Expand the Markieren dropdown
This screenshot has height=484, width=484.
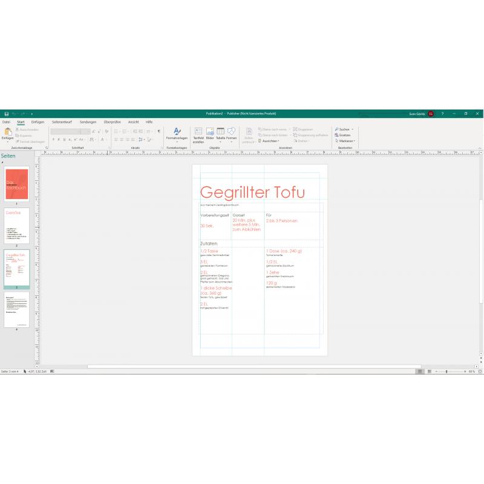355,141
